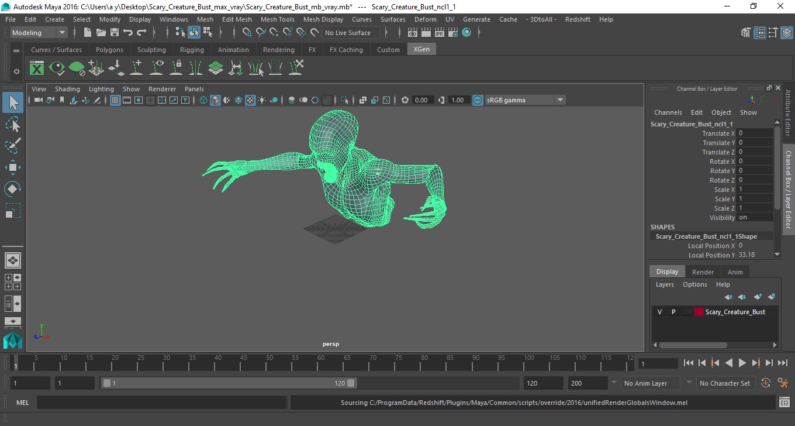This screenshot has width=795, height=426.
Task: Switch to the Polygons shelf tab
Action: pos(109,50)
